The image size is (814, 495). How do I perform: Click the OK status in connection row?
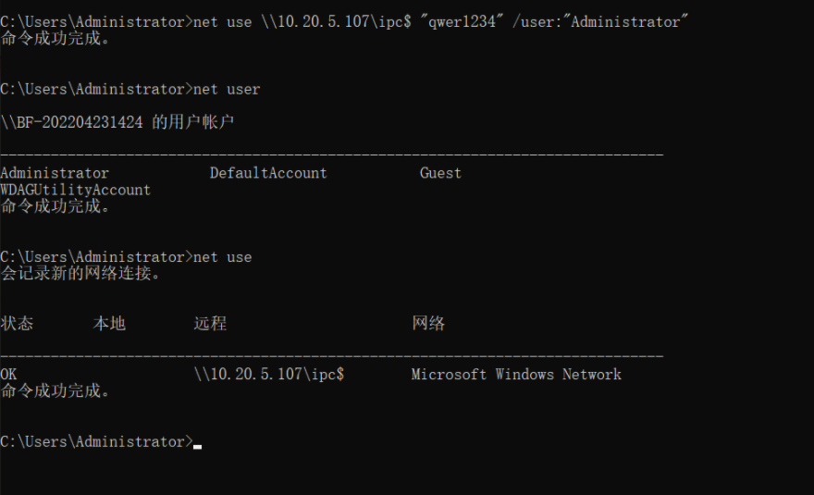[x=8, y=374]
